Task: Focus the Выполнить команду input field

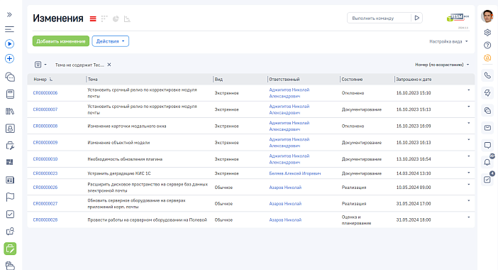Action: click(379, 18)
